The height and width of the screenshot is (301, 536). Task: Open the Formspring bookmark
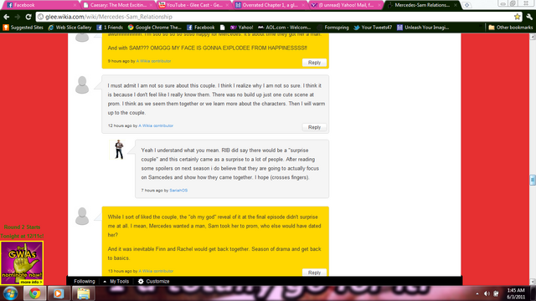click(332, 28)
